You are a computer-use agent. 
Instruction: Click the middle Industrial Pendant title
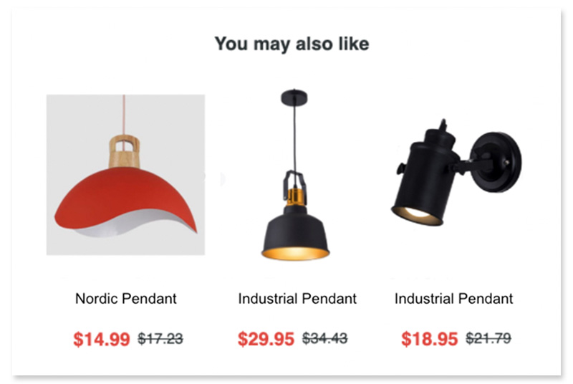[297, 299]
